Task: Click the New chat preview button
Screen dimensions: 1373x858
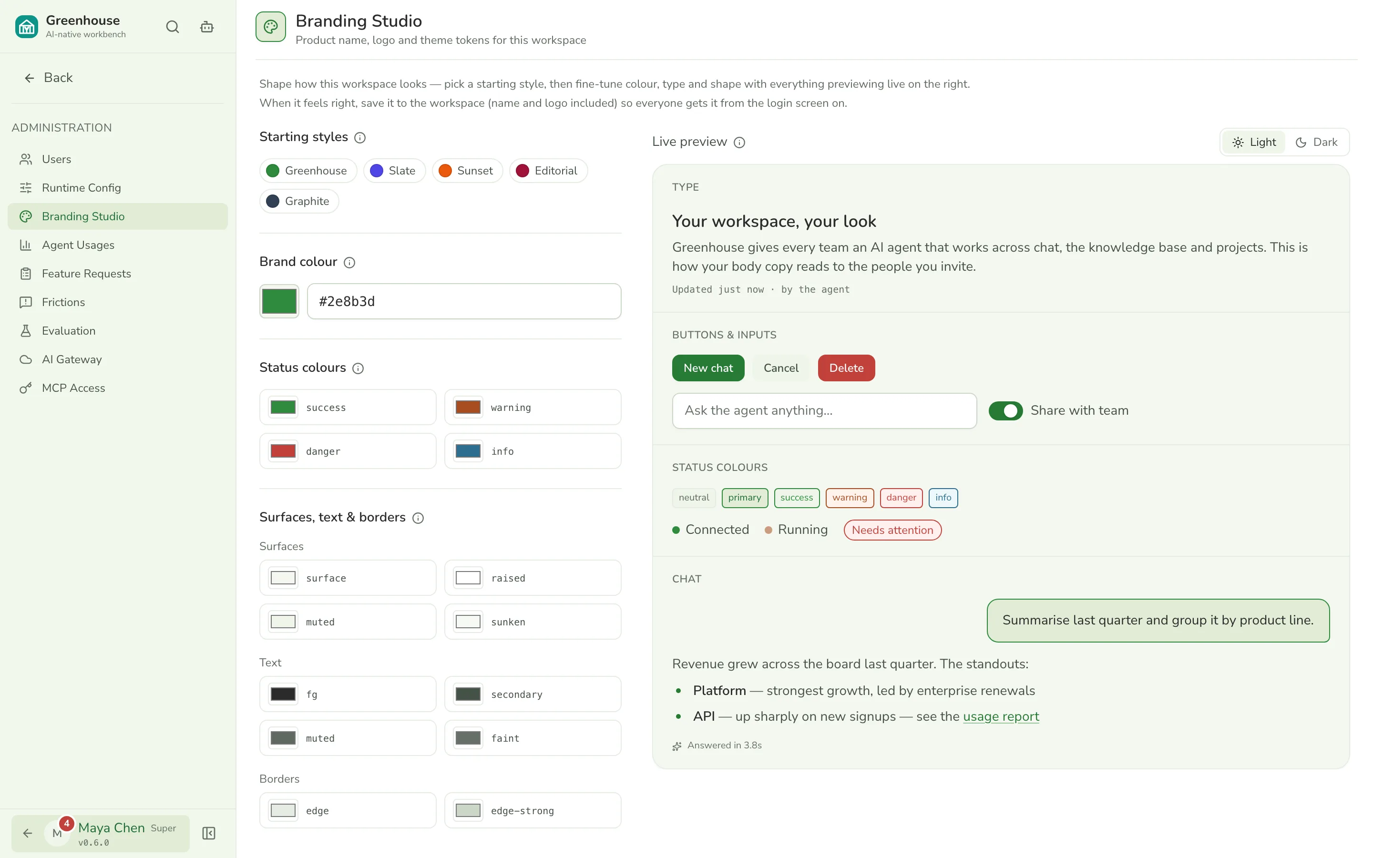Action: coord(708,368)
